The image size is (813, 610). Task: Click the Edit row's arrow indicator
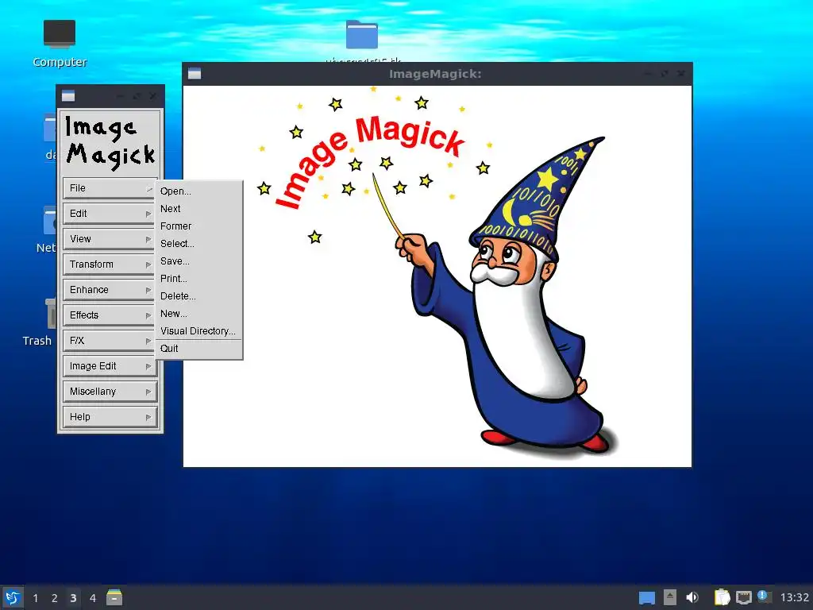[x=148, y=214]
